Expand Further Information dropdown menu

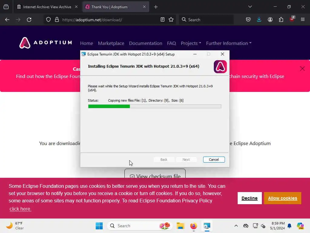pos(229,43)
